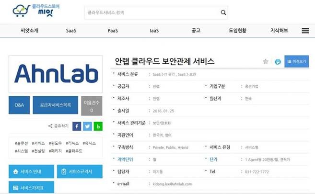Open the 서비스 안내 button
The width and height of the screenshot is (315, 194).
click(31, 171)
